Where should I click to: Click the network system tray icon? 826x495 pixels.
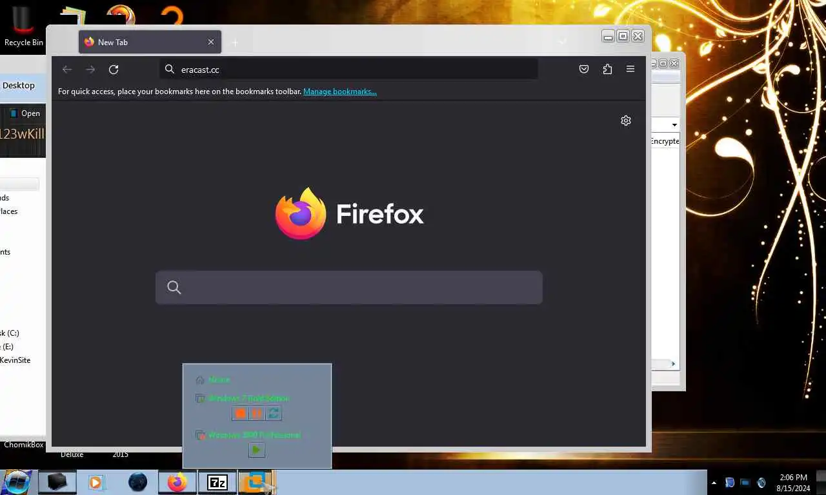tap(745, 483)
